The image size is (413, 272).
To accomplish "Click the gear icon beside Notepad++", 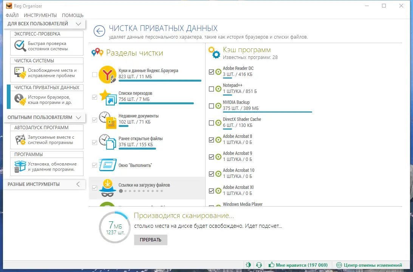I will click(218, 89).
